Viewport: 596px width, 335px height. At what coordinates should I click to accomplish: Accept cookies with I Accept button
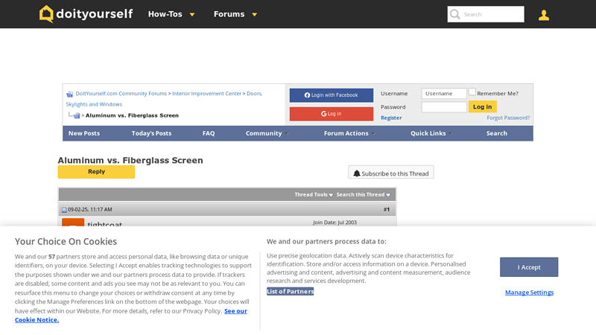pyautogui.click(x=529, y=267)
